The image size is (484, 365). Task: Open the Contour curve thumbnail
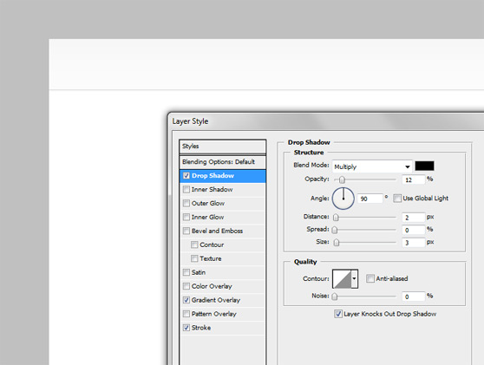tap(342, 279)
